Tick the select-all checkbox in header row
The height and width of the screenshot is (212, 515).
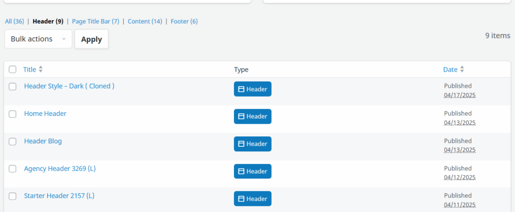coord(13,69)
